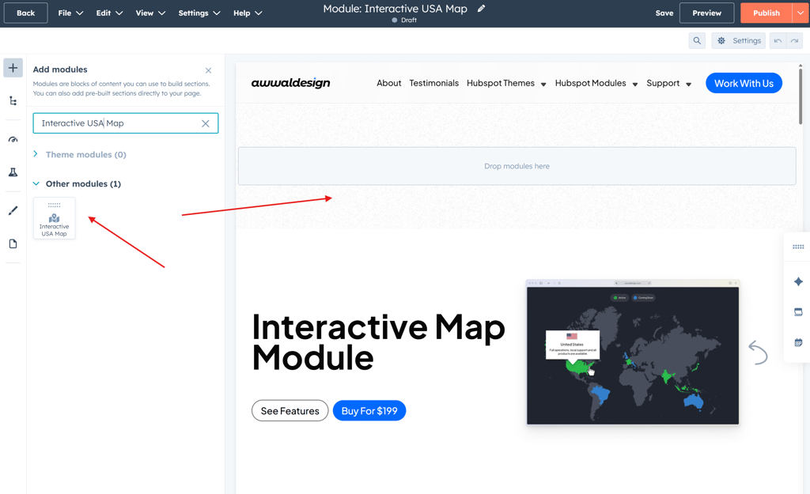Edit page title using pencil icon
The image size is (810, 494).
[481, 9]
